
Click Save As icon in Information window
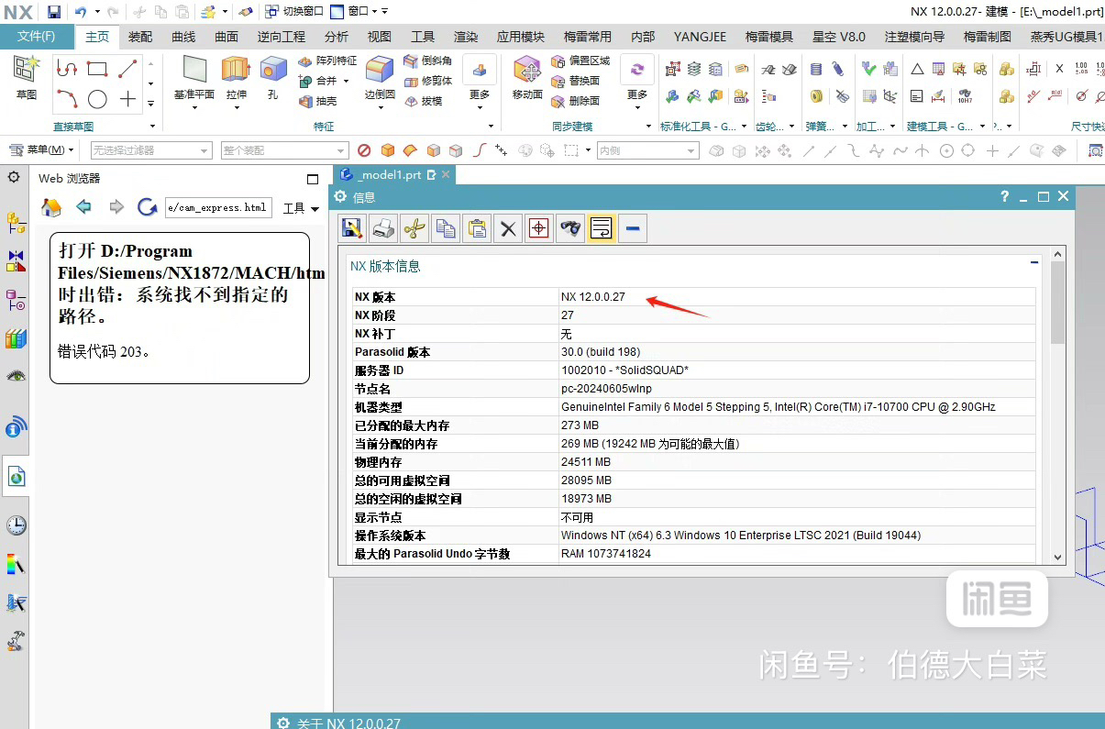tap(352, 228)
